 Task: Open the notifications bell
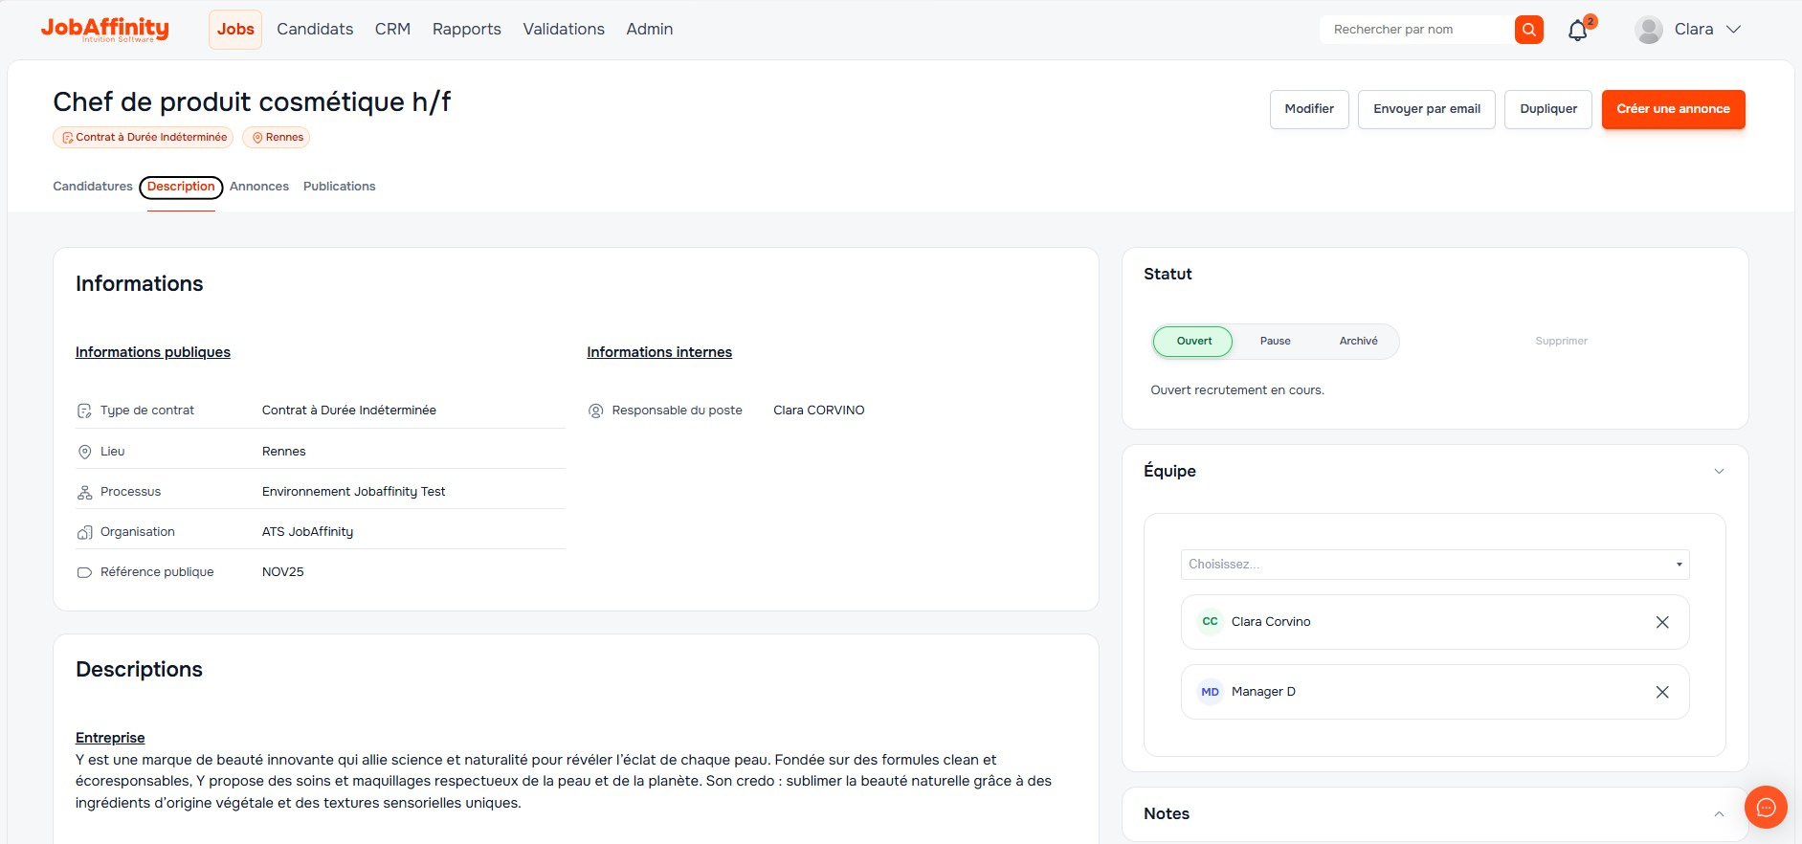coord(1578,31)
